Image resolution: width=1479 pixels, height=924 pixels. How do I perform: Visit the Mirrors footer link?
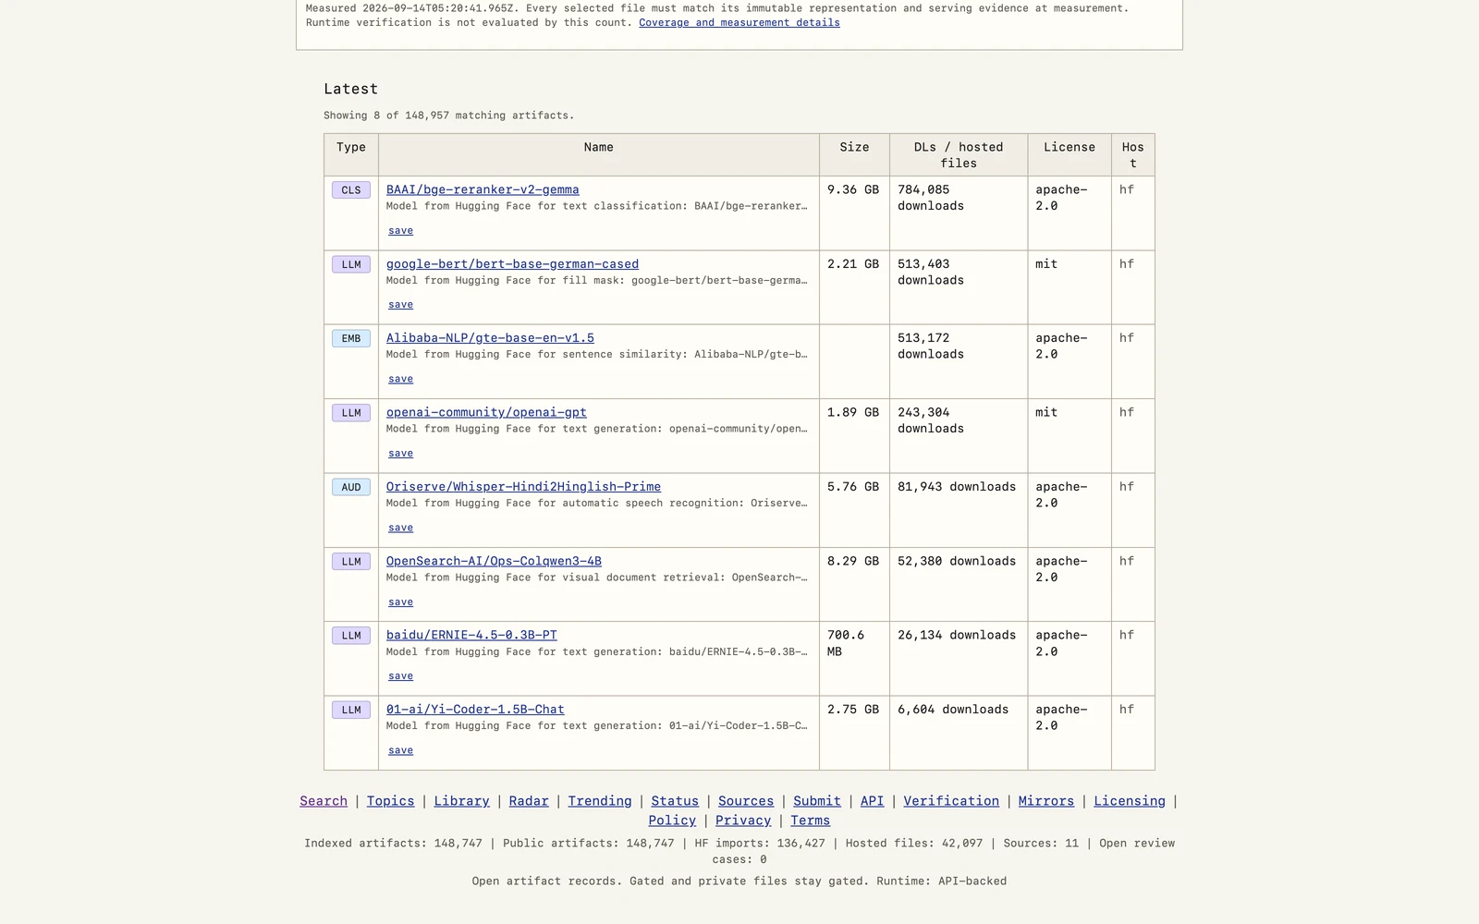(1046, 801)
